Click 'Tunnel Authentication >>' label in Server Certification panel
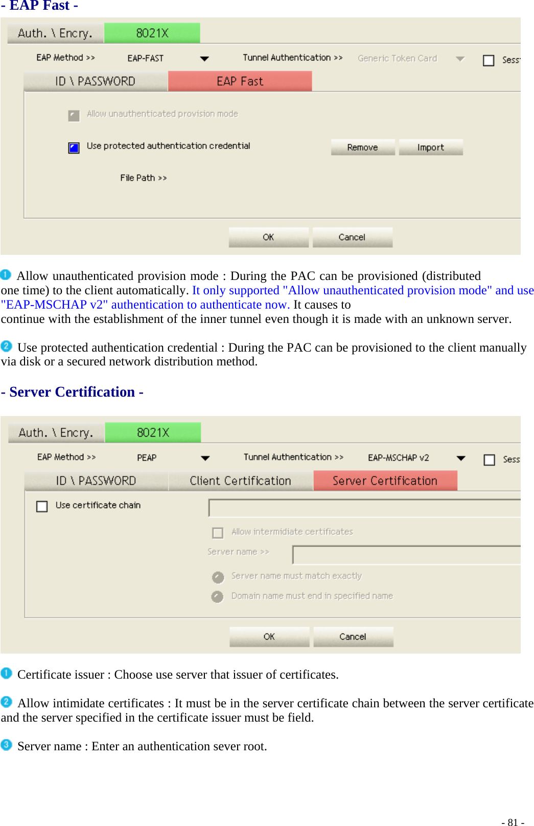 [x=293, y=457]
